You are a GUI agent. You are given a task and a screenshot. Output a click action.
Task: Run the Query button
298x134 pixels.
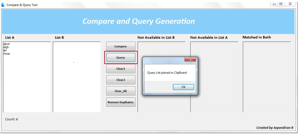click(121, 58)
